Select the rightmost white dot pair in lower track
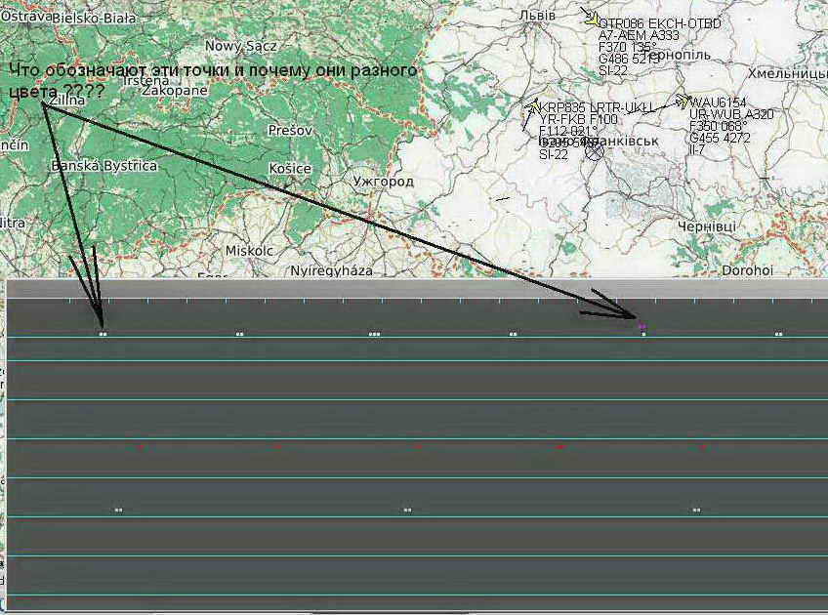 click(696, 510)
